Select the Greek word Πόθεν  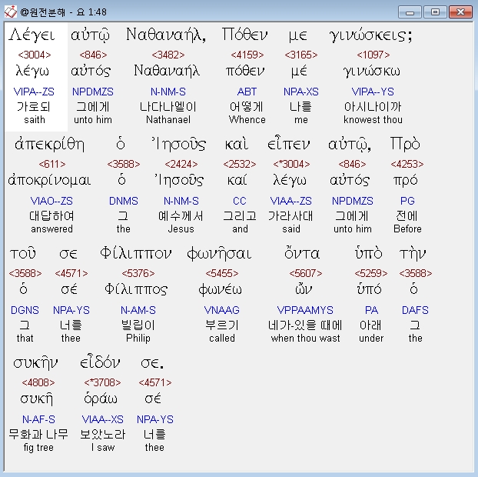245,35
